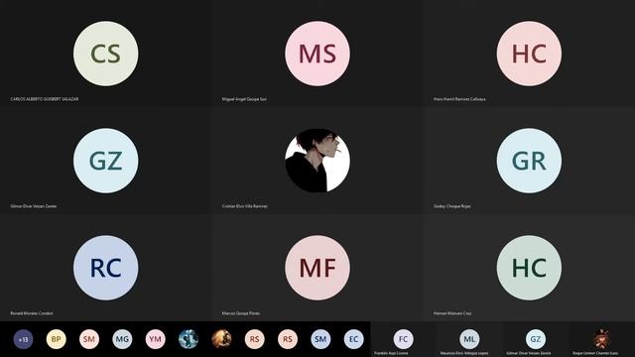Click the name label under the green HC avatar
The height and width of the screenshot is (357, 635).
pos(452,313)
